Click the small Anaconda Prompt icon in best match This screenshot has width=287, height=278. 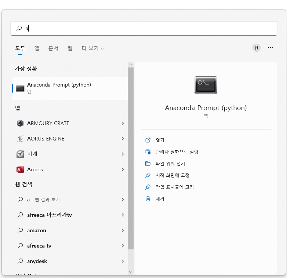click(20, 88)
